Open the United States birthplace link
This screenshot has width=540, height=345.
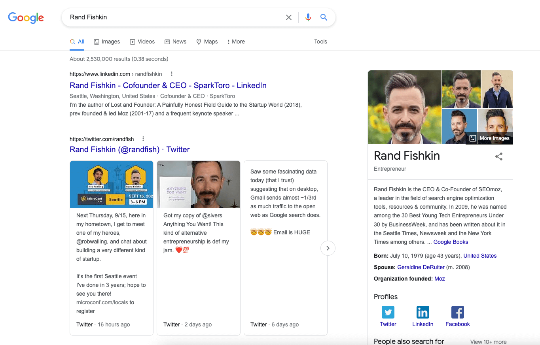point(480,256)
